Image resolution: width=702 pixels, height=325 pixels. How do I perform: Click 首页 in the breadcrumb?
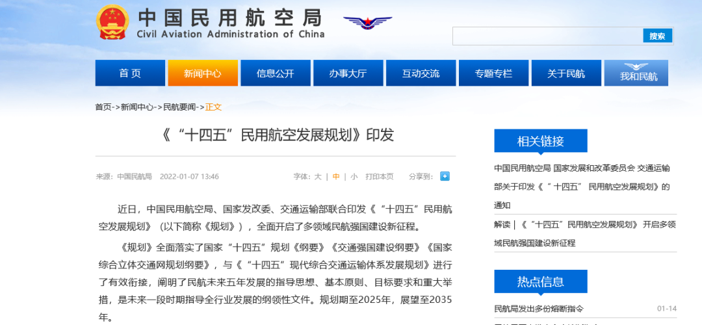coord(103,107)
